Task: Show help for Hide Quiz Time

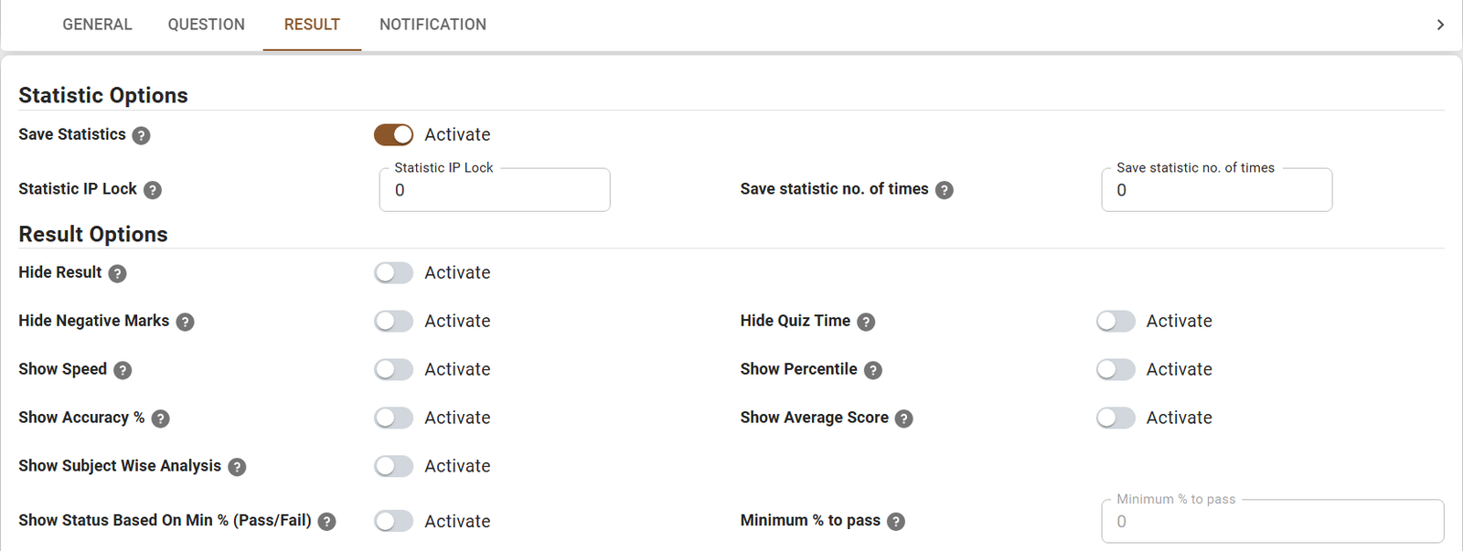Action: pos(866,322)
